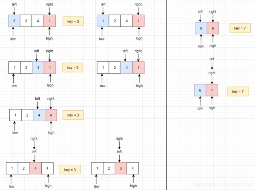Viewport: 255px width, 190px height.
Task: Click the "key = 7" box beside the 6 7 array
Action: click(238, 91)
